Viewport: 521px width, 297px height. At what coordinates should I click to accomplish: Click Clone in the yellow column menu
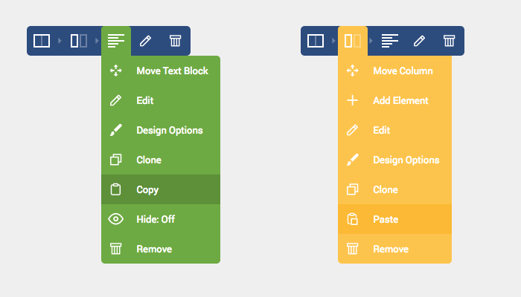394,189
